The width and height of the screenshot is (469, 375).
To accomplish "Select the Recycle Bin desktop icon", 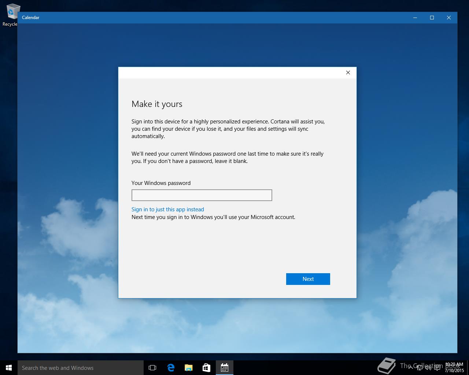I will point(11,15).
